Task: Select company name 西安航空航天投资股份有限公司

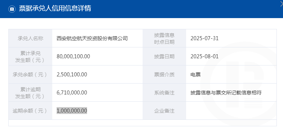Action: (92, 38)
